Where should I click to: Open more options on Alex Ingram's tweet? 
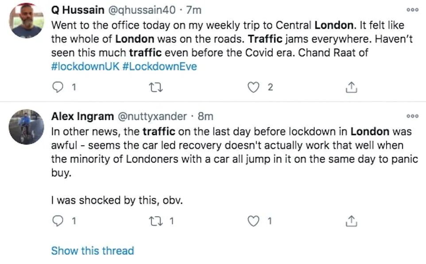pos(412,116)
